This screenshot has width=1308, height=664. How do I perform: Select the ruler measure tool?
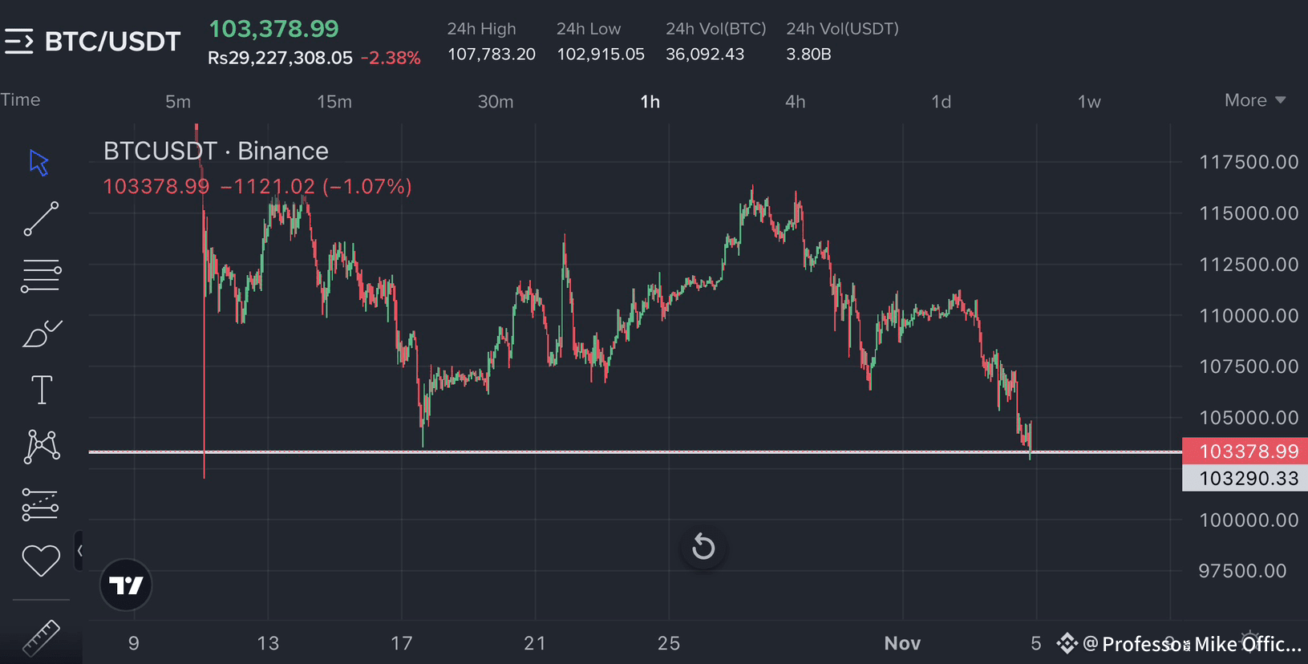tap(41, 638)
